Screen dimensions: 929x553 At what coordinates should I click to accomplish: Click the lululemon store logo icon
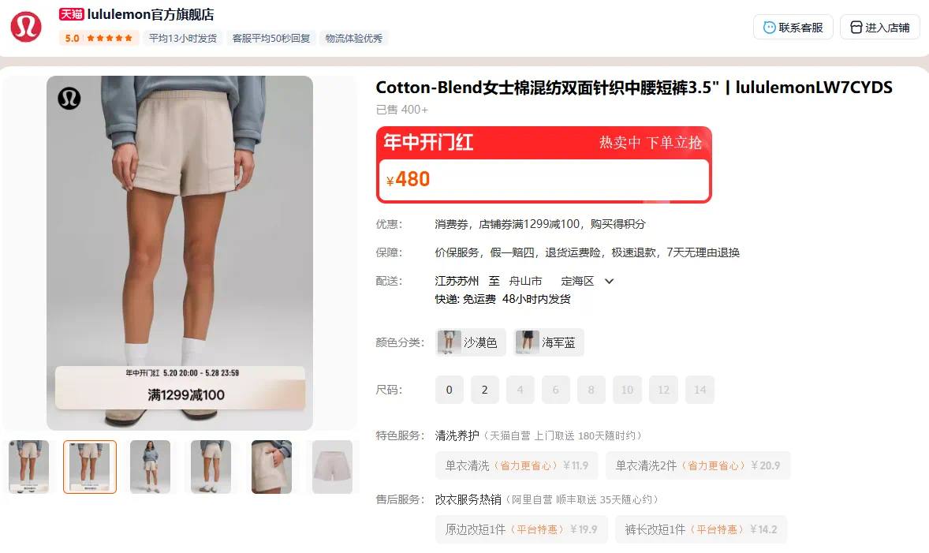[26, 27]
